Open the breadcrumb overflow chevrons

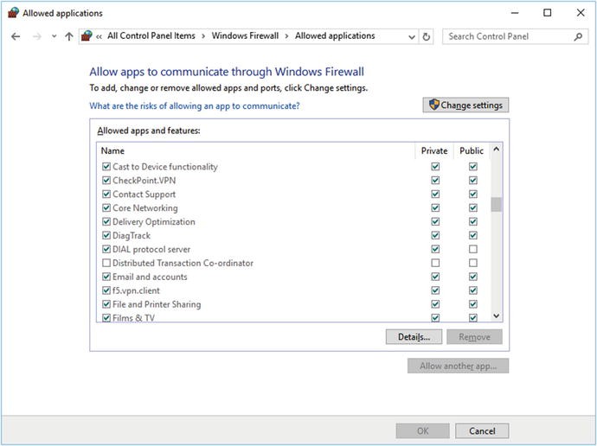point(99,36)
